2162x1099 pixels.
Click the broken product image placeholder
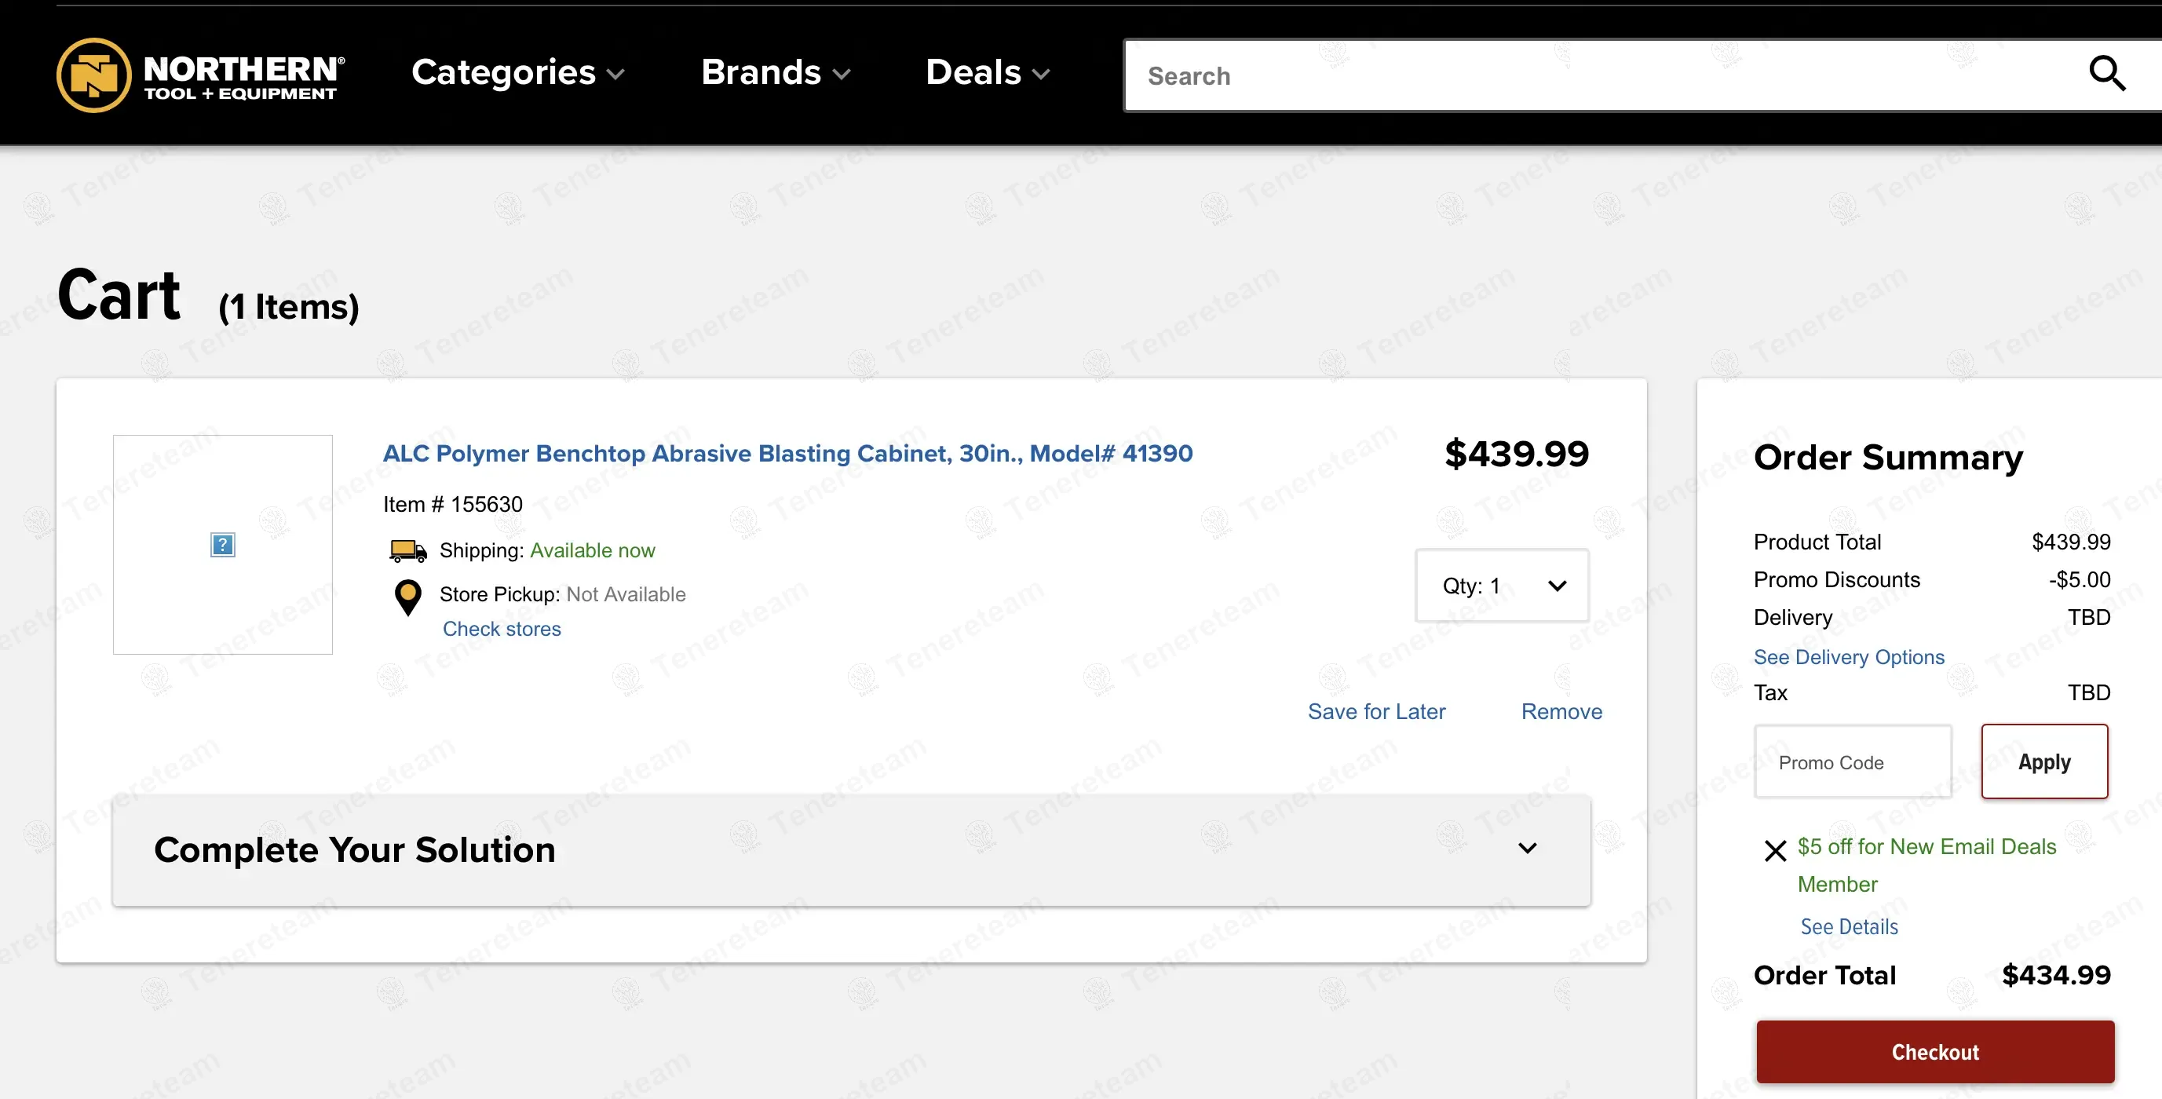pos(222,545)
